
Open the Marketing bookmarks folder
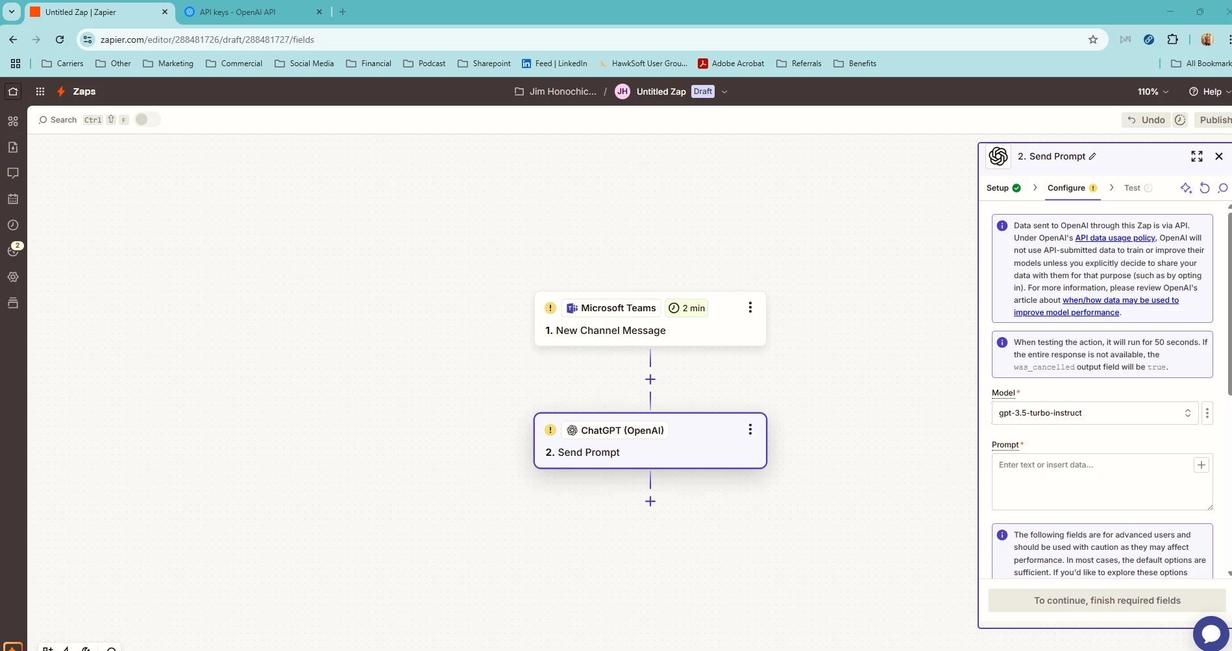coord(168,64)
